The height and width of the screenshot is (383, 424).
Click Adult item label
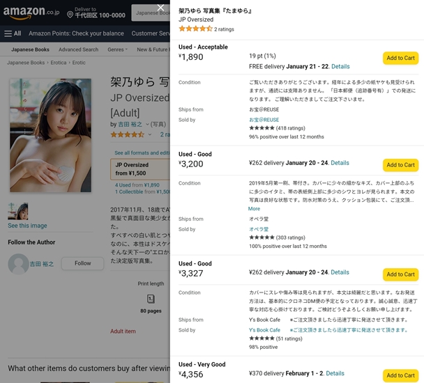tap(123, 331)
